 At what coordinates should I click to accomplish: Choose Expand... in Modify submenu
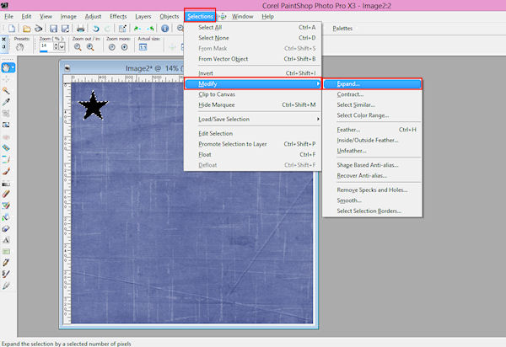[x=372, y=84]
